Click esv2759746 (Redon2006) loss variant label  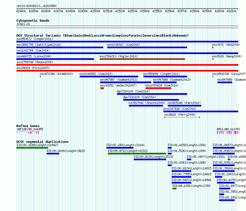pyautogui.click(x=35, y=62)
